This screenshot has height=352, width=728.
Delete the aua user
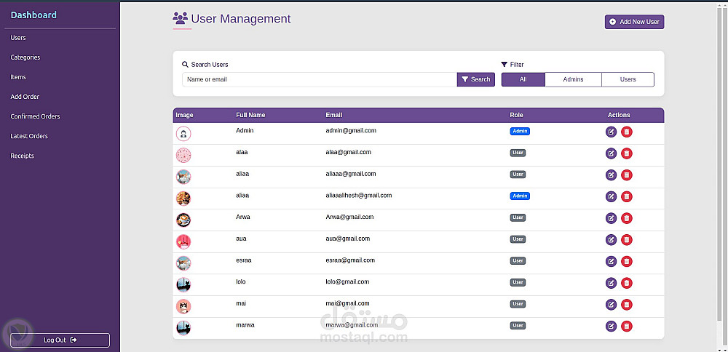pyautogui.click(x=627, y=240)
